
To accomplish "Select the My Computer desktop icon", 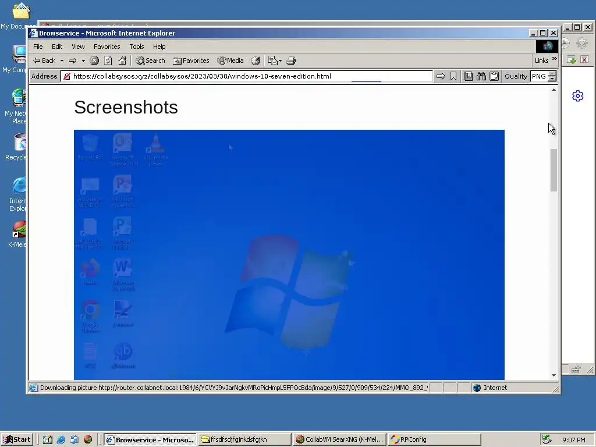I will click(x=14, y=59).
